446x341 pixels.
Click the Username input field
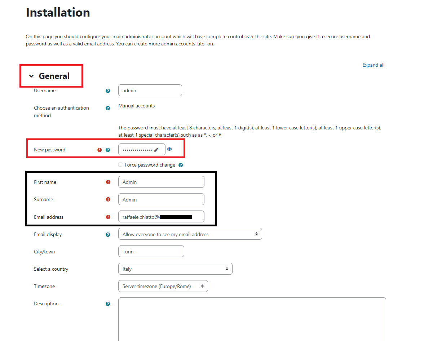click(x=150, y=90)
